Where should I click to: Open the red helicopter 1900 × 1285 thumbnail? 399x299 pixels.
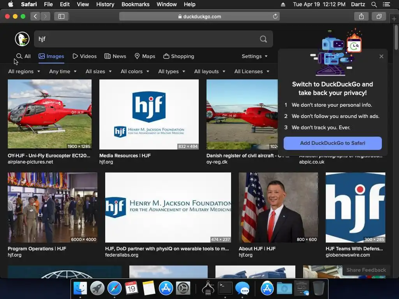49,114
